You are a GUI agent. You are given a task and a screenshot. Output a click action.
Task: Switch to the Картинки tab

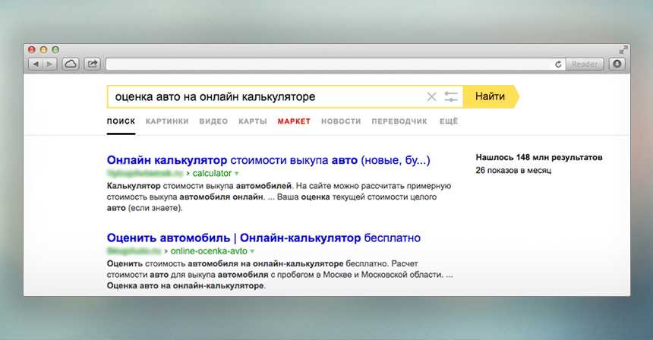167,121
